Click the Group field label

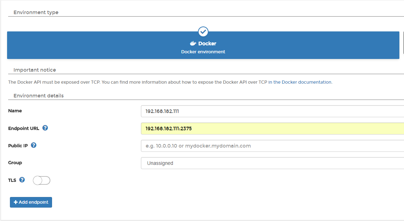[x=15, y=163]
